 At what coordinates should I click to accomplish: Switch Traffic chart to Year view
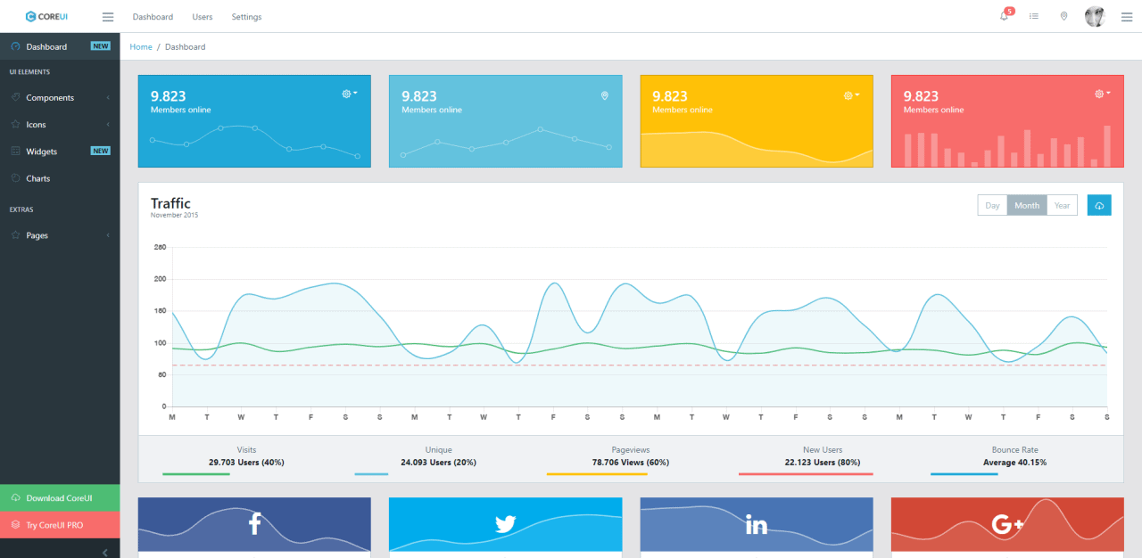(1062, 205)
